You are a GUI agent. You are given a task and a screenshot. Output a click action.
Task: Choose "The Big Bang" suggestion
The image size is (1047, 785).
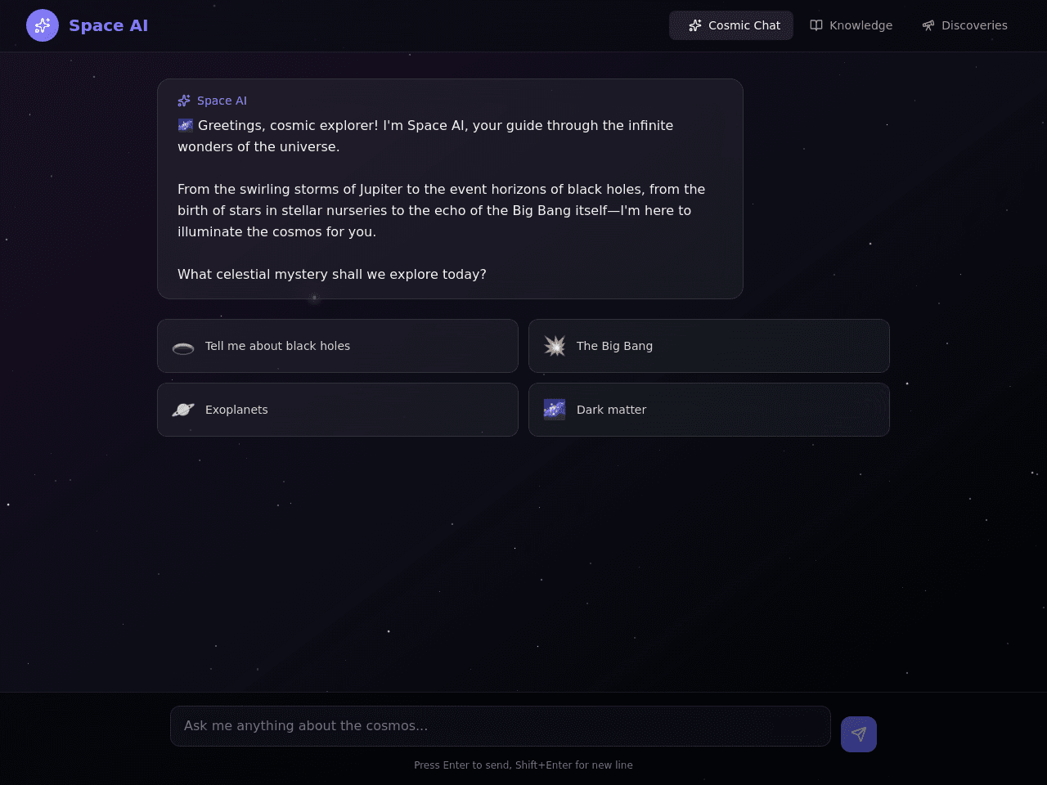point(709,346)
